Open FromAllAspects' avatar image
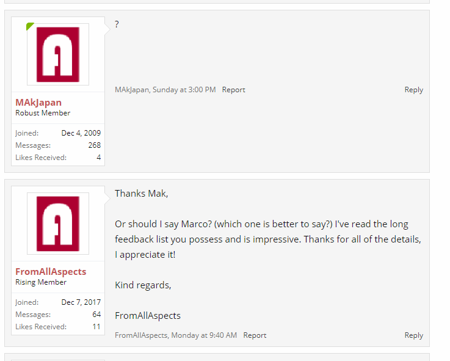The width and height of the screenshot is (450, 361). coord(58,224)
